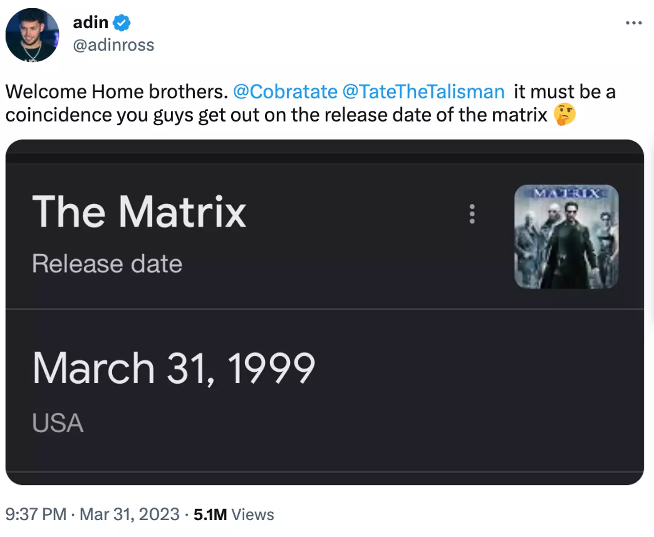
Task: Click the tweet text 'Welcome Home brothers'
Action: [x=116, y=92]
